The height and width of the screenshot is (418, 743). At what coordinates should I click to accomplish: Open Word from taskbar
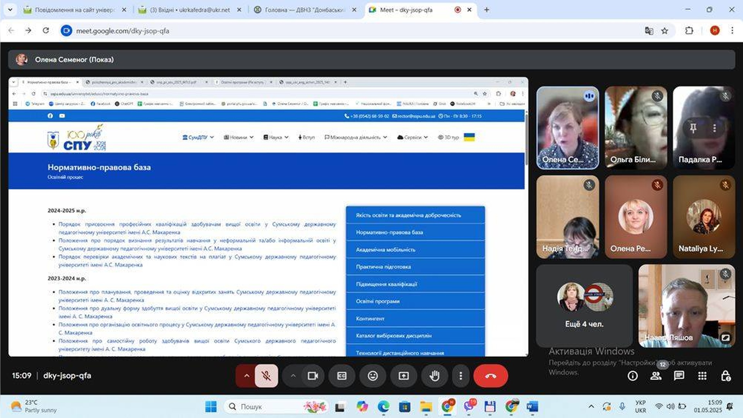tap(532, 407)
